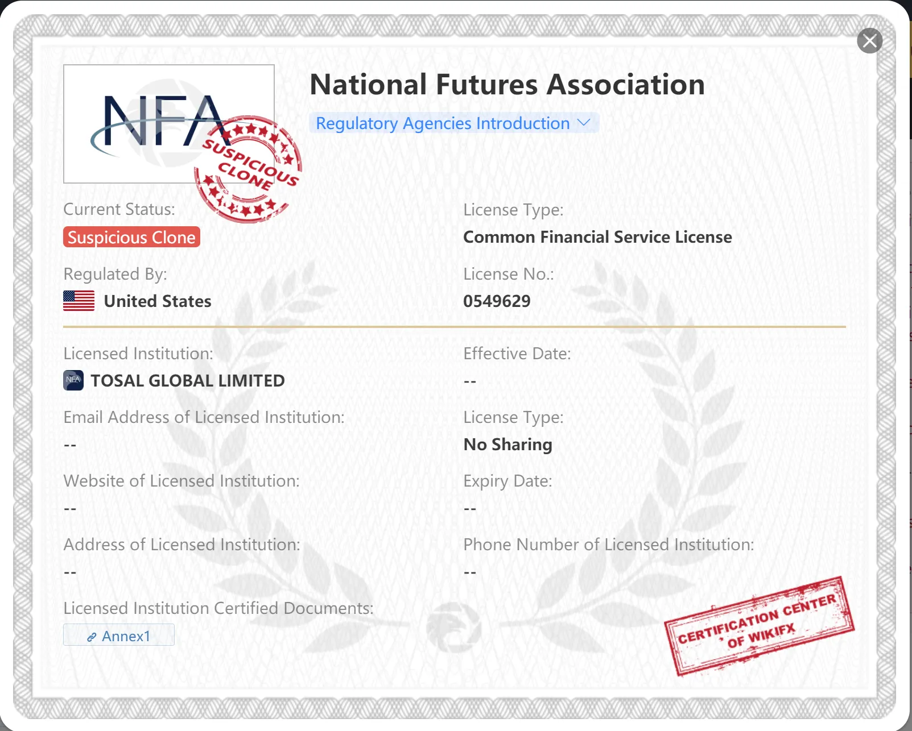Viewport: 912px width, 731px height.
Task: Open the Annex1 certified document link
Action: (x=118, y=636)
